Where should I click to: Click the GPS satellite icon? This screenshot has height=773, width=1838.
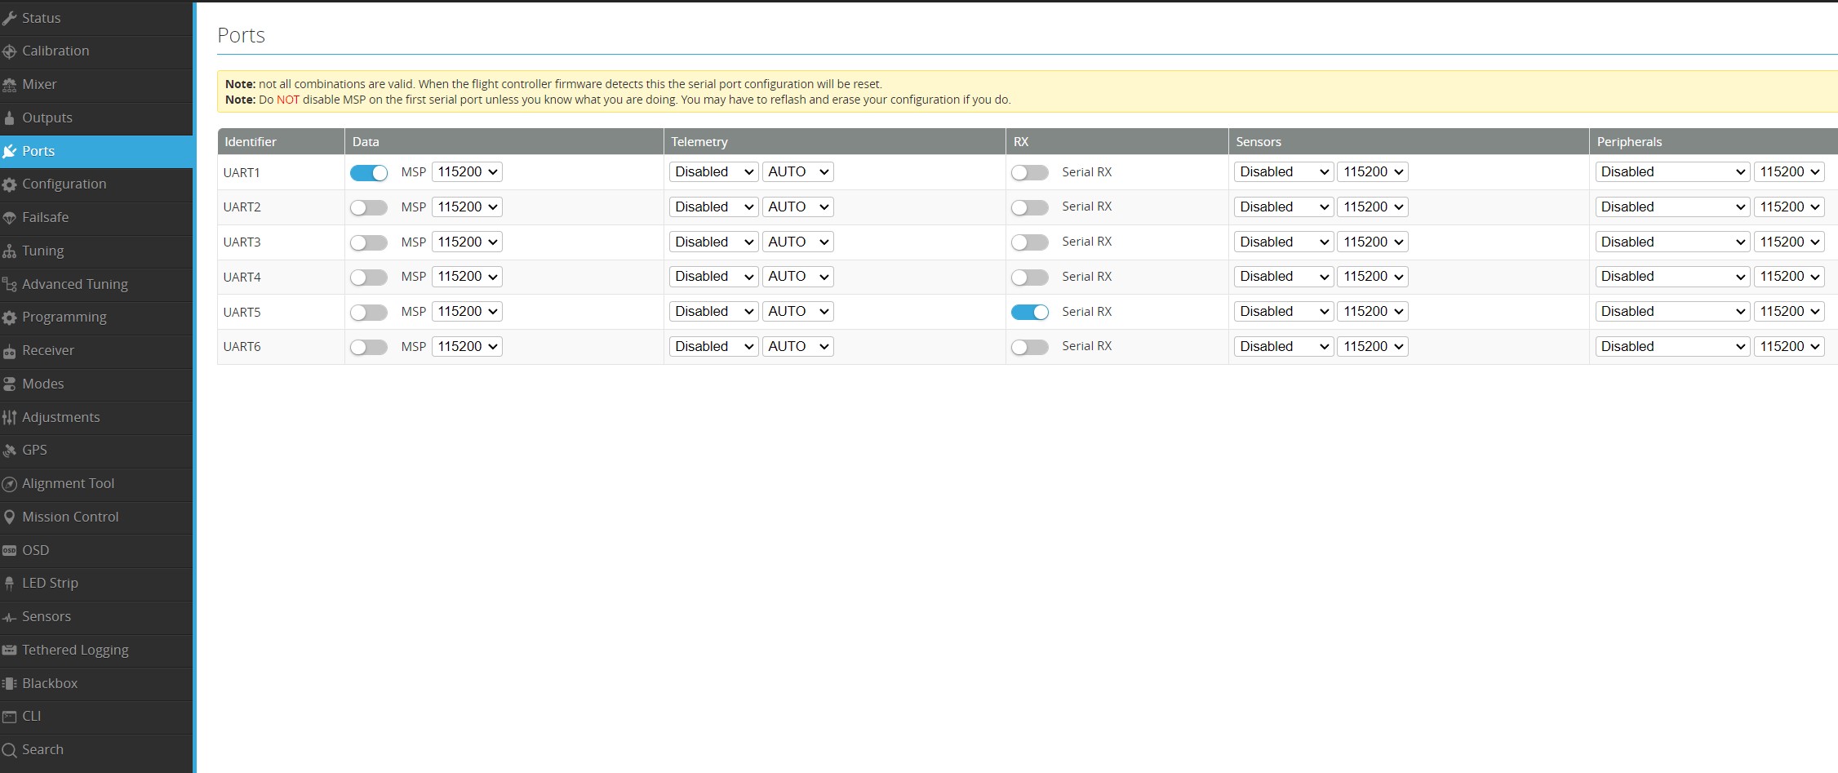click(10, 451)
